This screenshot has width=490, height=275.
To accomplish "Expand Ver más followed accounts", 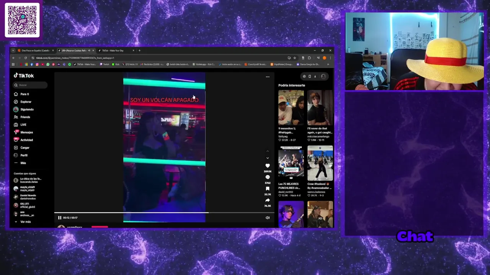I will (23, 222).
